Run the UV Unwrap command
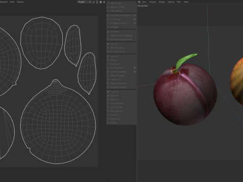 click(121, 19)
